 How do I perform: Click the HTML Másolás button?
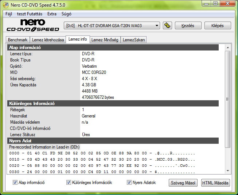[x=215, y=183]
